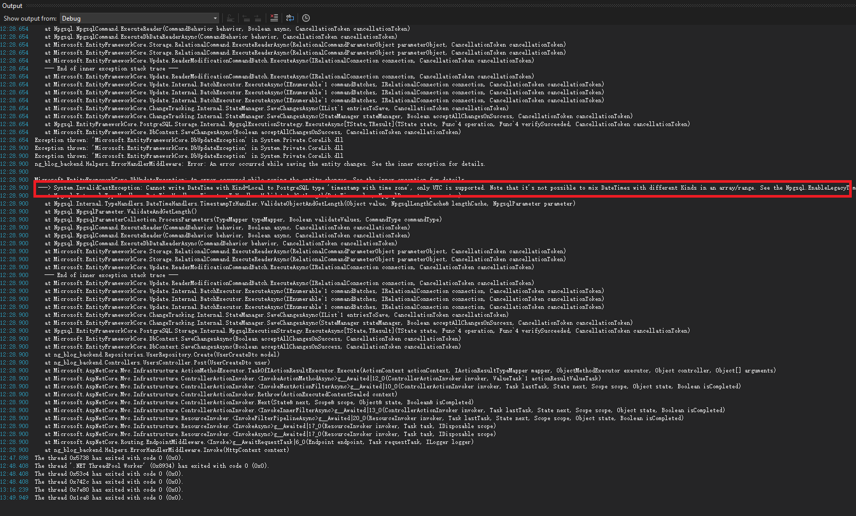
Task: Click the 'Show output from:' label
Action: 30,19
